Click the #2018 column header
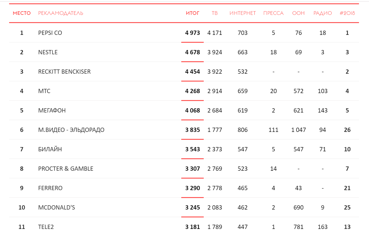 [347, 13]
